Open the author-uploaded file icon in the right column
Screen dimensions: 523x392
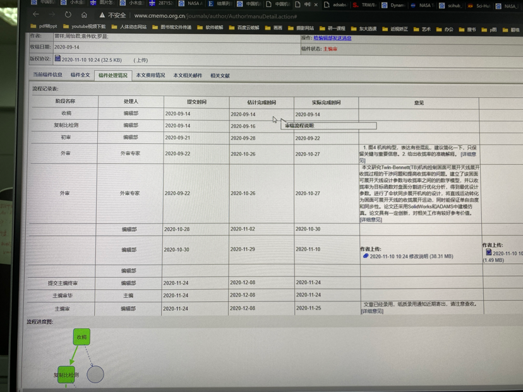pyautogui.click(x=488, y=252)
